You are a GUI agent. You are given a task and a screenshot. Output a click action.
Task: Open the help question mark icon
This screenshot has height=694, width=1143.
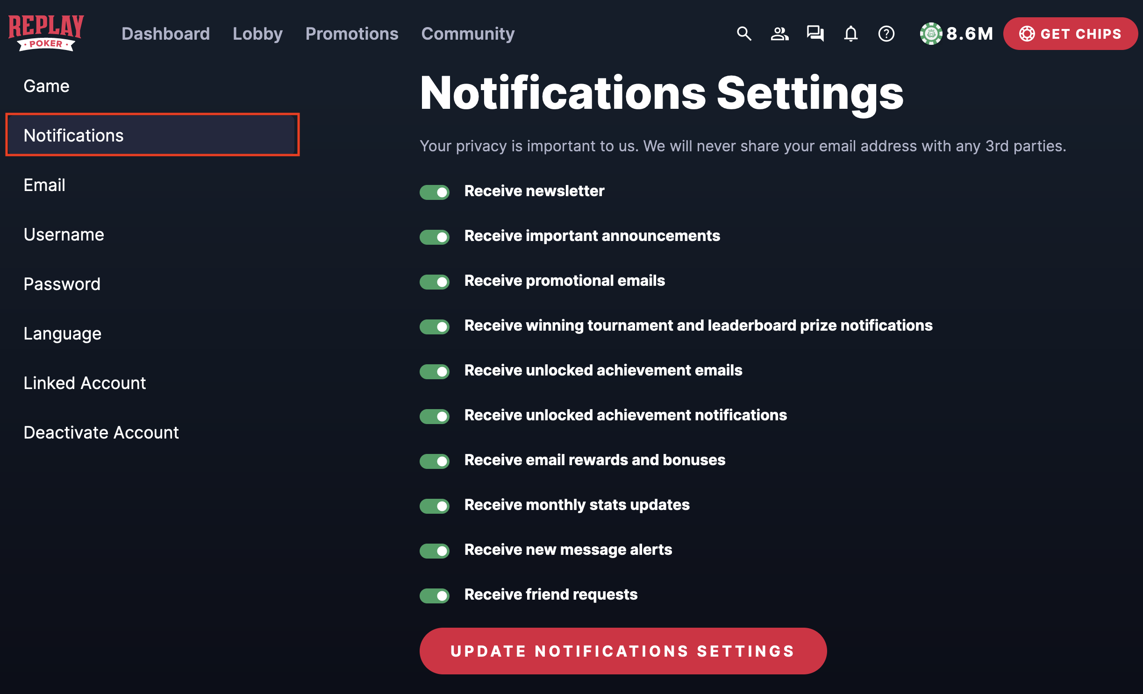(x=886, y=34)
